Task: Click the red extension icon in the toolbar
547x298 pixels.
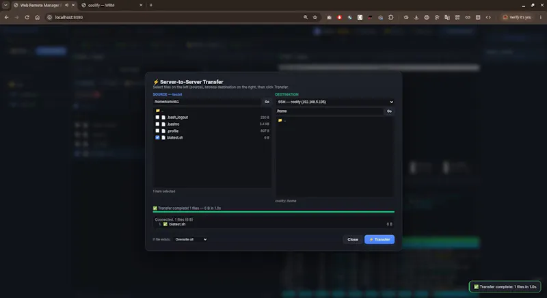Action: (339, 17)
